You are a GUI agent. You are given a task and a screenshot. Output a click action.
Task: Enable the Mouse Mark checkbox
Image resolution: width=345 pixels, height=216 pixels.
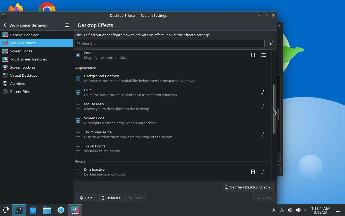click(78, 106)
